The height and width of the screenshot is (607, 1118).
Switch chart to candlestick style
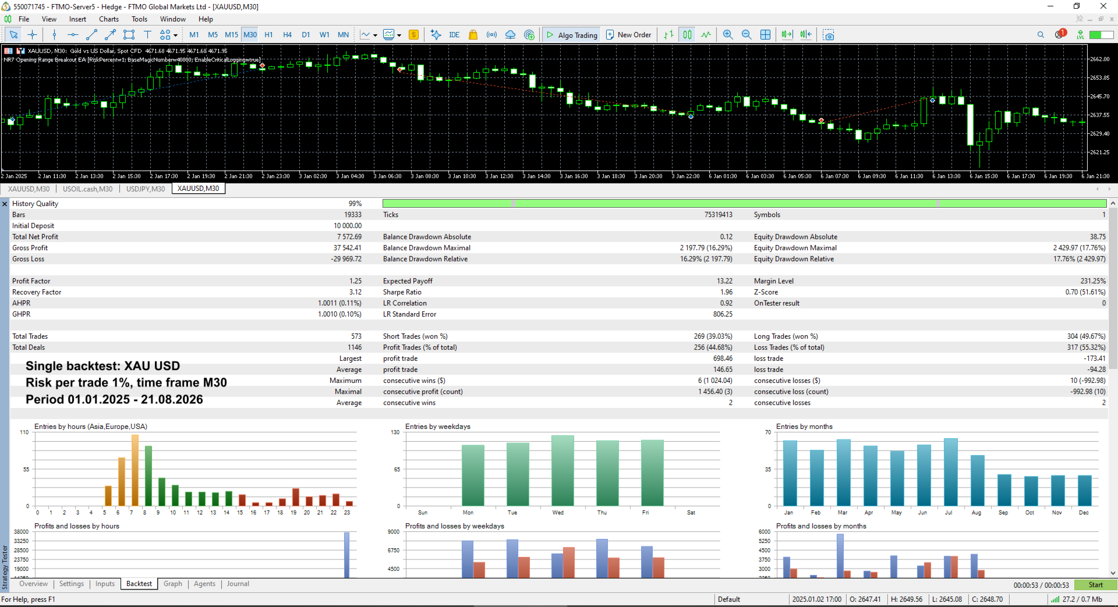[687, 35]
